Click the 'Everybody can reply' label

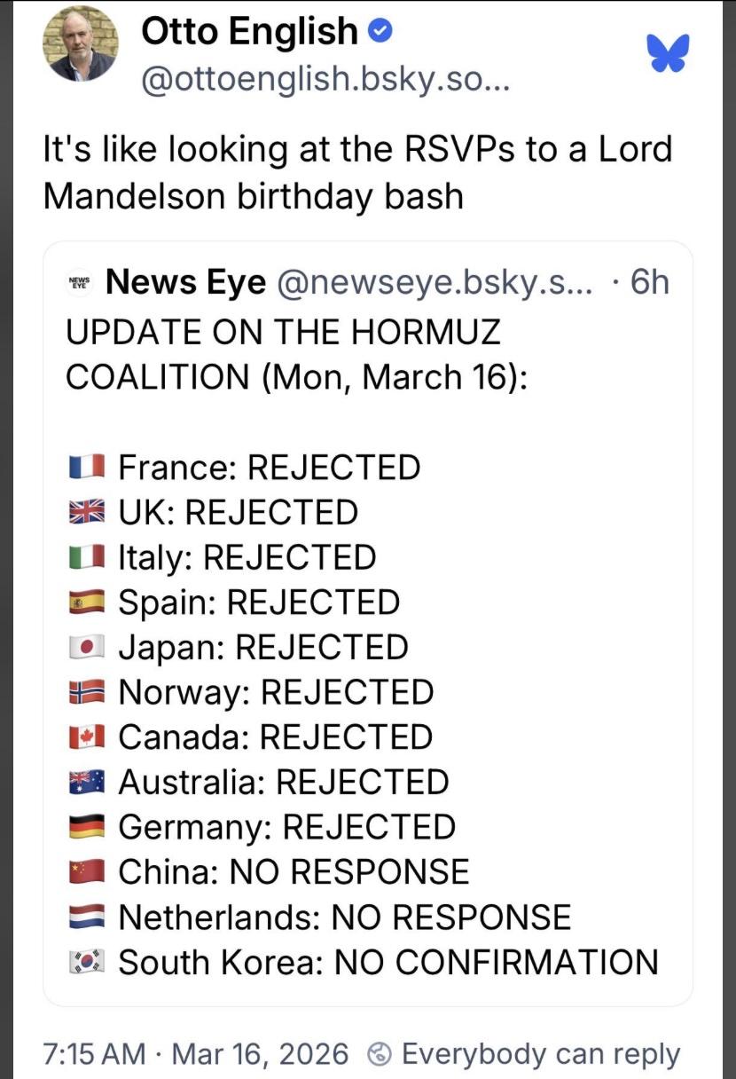[541, 1053]
